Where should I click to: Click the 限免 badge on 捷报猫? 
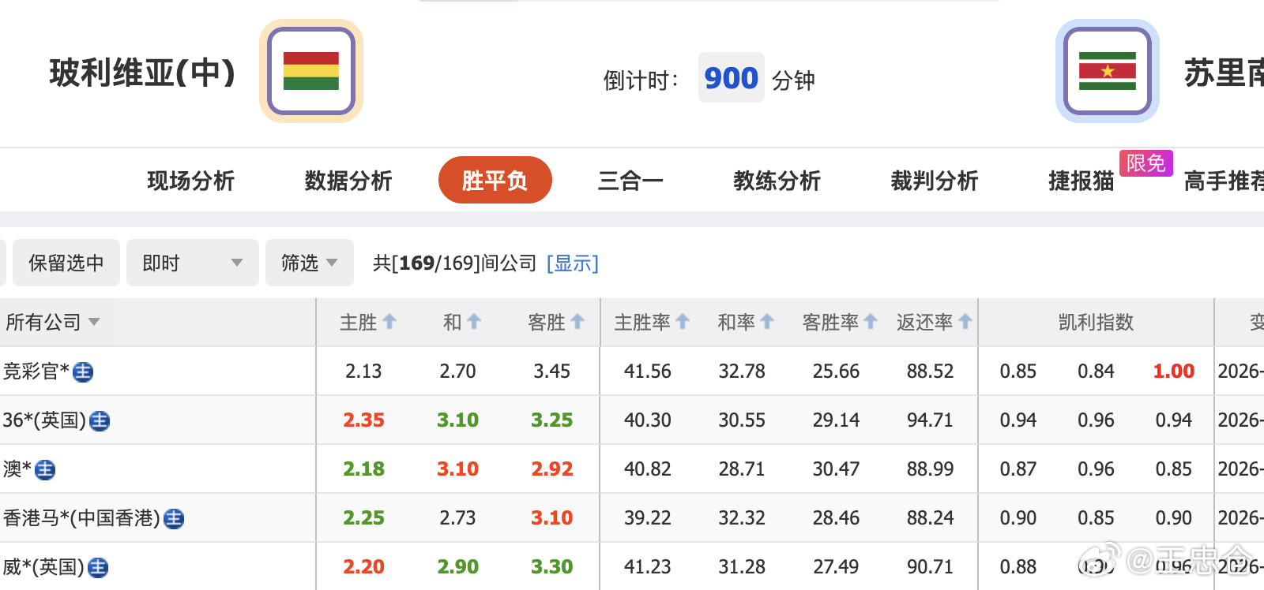pos(1146,163)
